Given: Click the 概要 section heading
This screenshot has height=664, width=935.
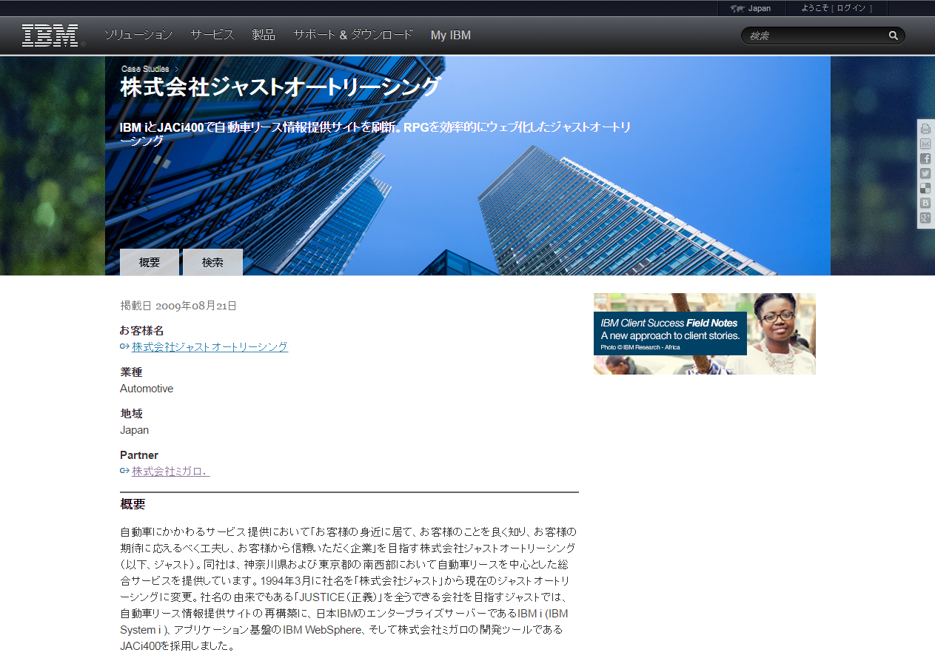Looking at the screenshot, I should point(133,505).
